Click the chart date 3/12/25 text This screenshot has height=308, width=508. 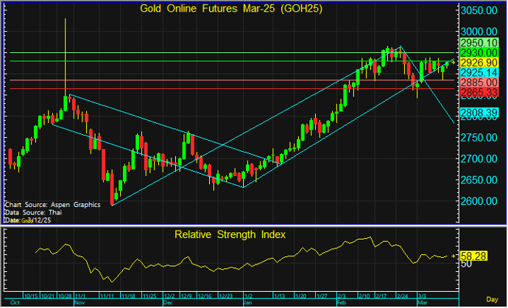point(39,220)
